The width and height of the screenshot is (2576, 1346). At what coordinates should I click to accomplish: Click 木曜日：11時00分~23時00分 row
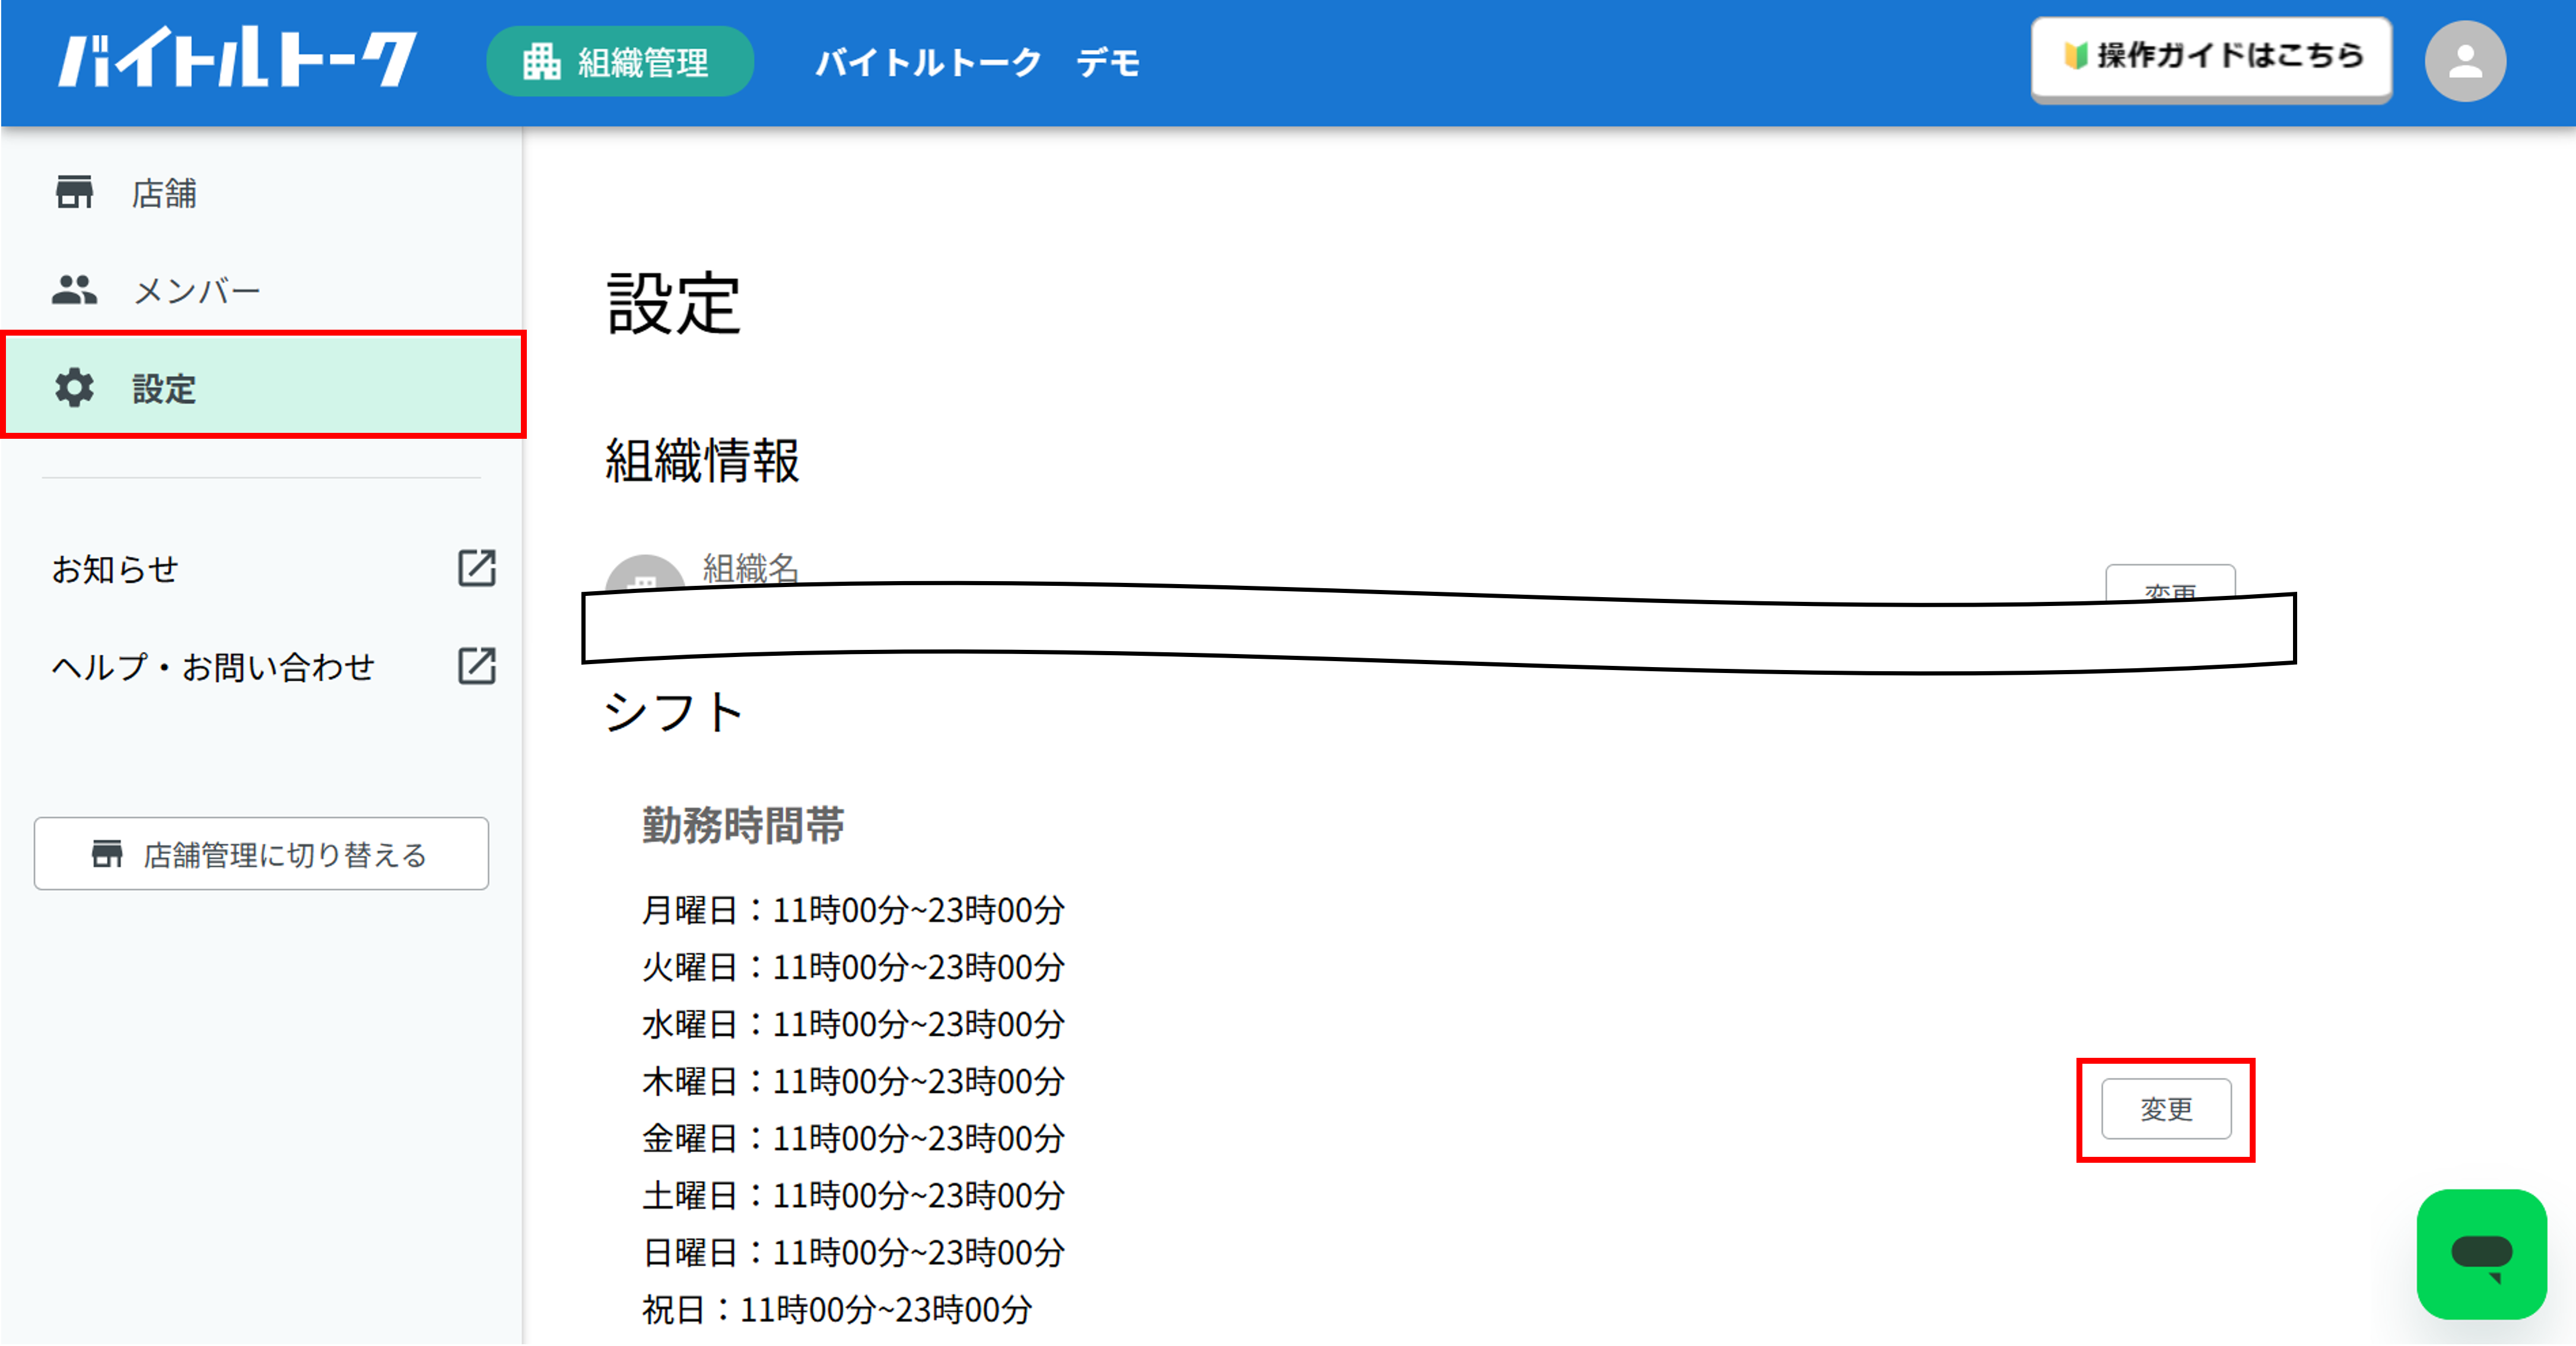click(x=853, y=1081)
